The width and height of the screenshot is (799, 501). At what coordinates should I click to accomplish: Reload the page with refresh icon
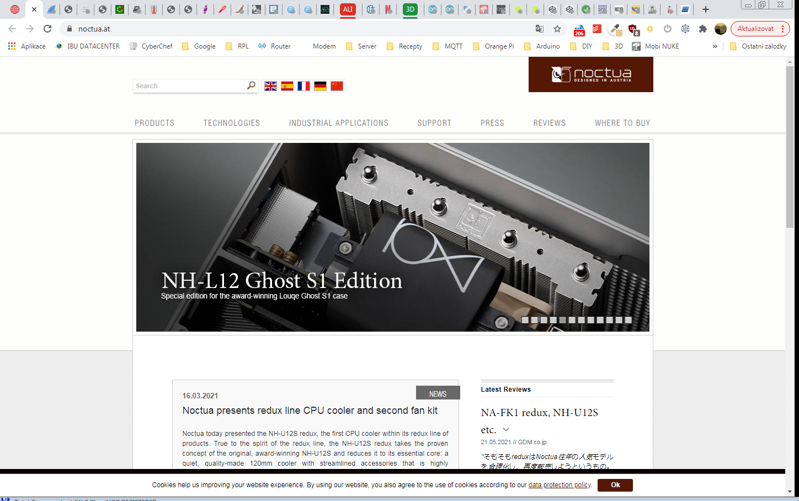(47, 29)
